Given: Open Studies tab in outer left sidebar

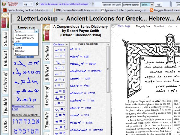Looking at the screenshot, I should [5, 39].
